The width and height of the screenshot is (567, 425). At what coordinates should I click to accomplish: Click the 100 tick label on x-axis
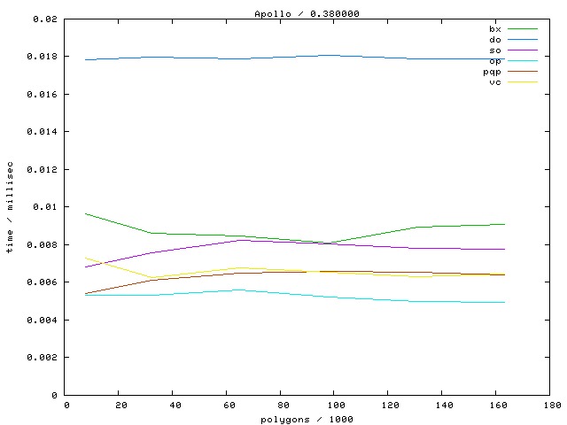tap(336, 406)
